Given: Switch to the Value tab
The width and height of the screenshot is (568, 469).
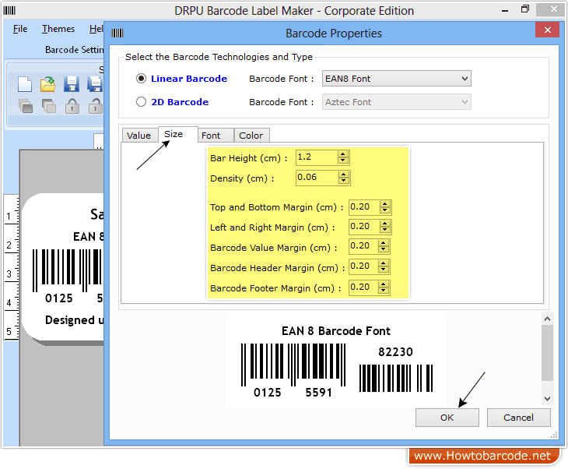Looking at the screenshot, I should click(139, 136).
